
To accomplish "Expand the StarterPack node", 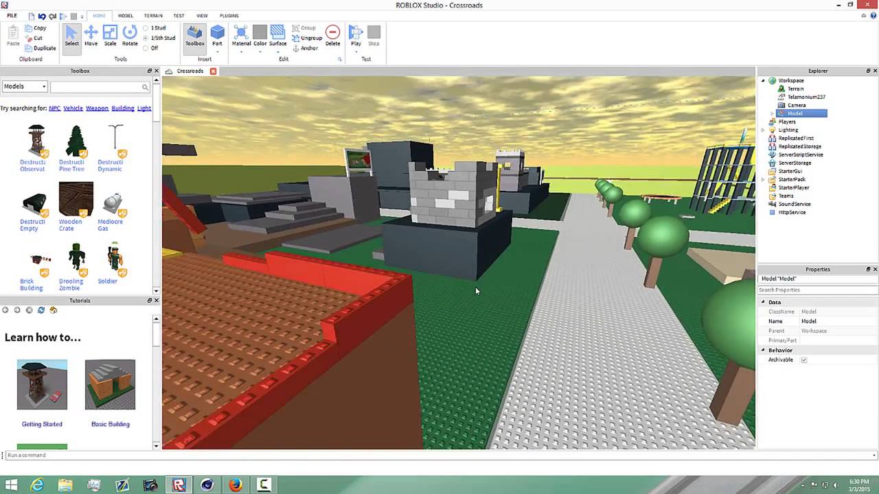I will pyautogui.click(x=763, y=179).
